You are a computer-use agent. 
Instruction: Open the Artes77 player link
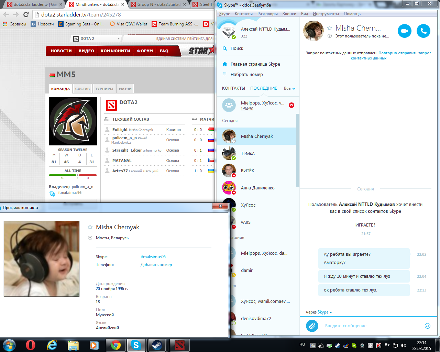[120, 171]
